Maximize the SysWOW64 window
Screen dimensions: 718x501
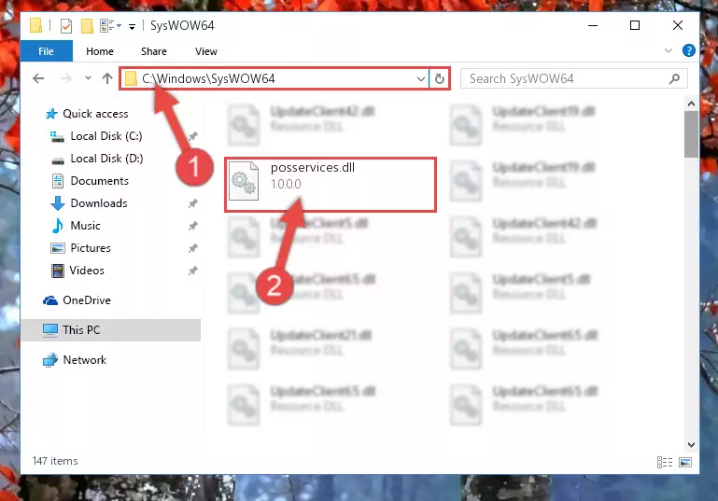(635, 25)
